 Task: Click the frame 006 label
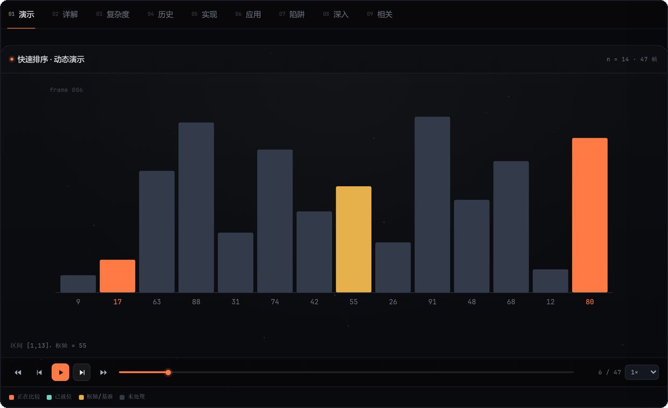[x=66, y=90]
